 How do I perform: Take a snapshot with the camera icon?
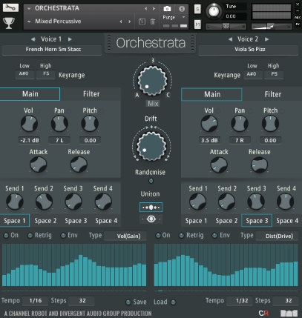pos(167,9)
